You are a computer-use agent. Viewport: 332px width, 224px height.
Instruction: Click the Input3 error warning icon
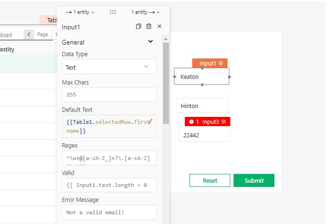191,122
